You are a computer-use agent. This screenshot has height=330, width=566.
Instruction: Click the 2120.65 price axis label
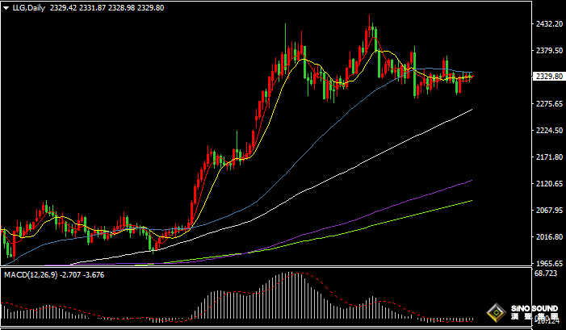coord(548,184)
